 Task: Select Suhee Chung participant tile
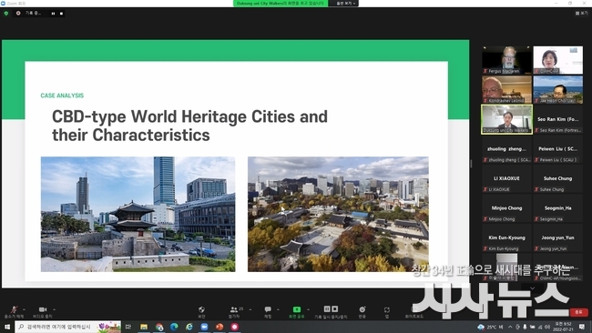tap(558, 178)
